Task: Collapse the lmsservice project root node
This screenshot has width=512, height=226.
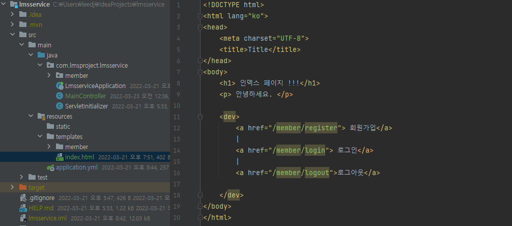Action: [x=4, y=5]
